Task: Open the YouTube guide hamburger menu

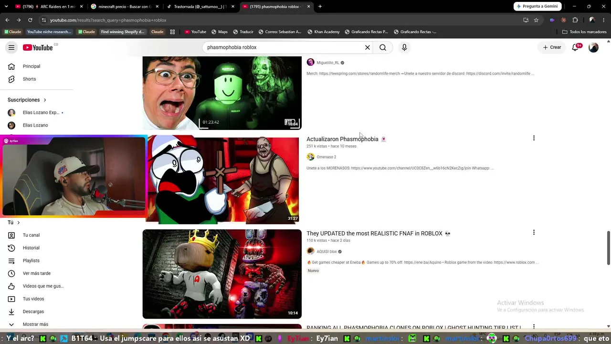Action: tap(11, 47)
